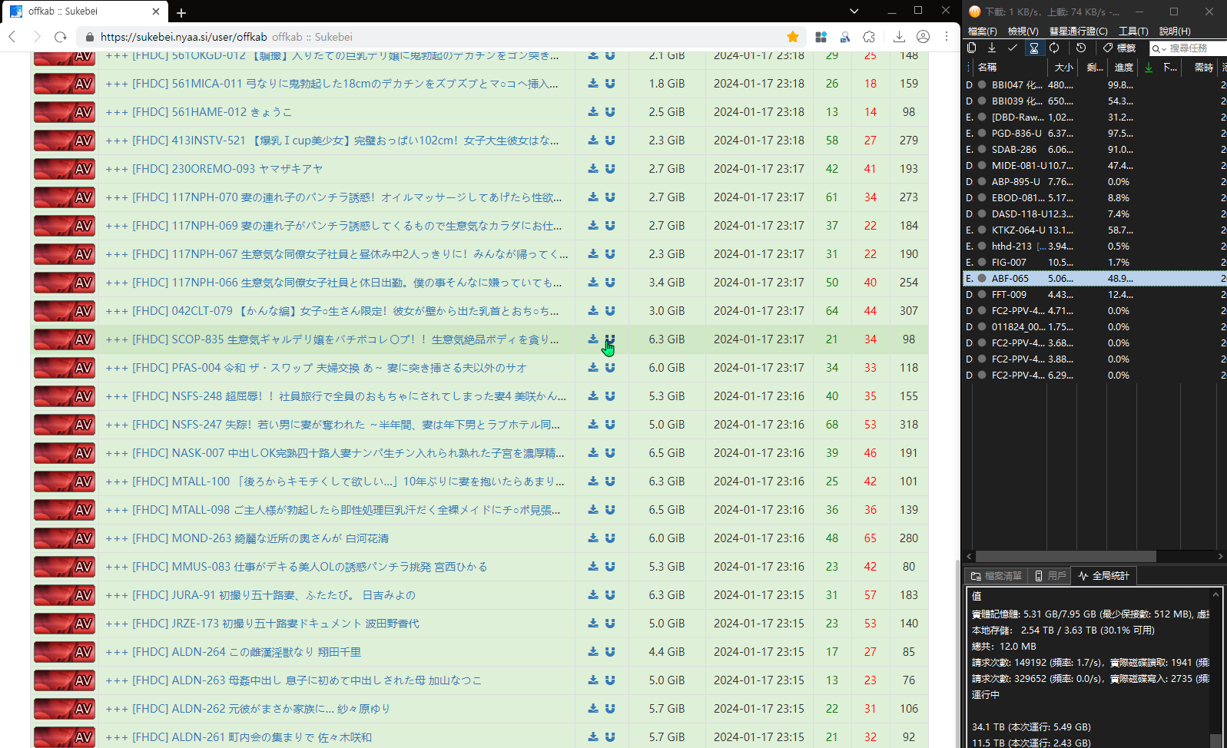
Task: Open the browser extensions puzzle icon
Action: [869, 37]
